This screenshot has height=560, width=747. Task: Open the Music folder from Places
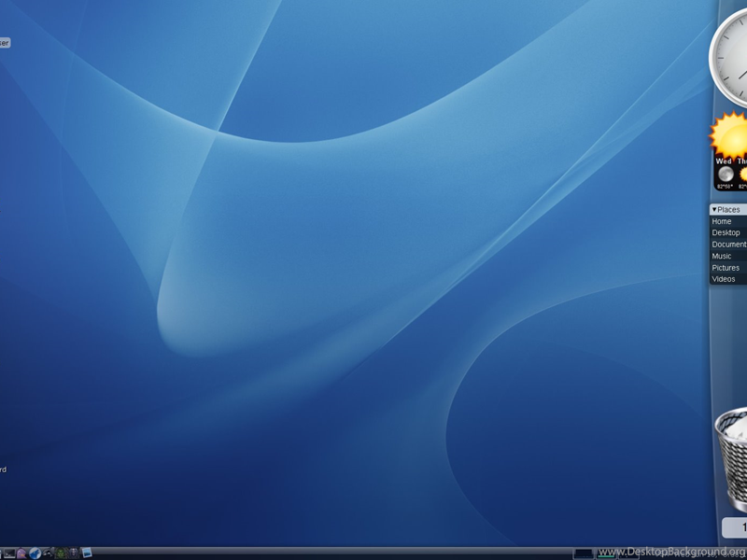point(723,257)
